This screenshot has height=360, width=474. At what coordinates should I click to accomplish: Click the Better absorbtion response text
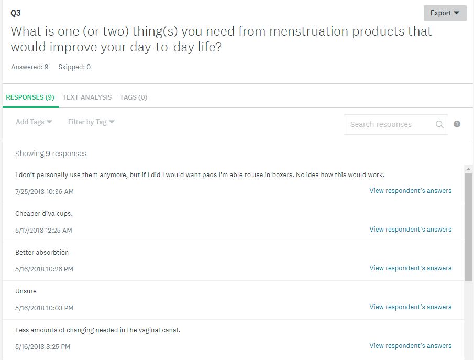(x=42, y=252)
